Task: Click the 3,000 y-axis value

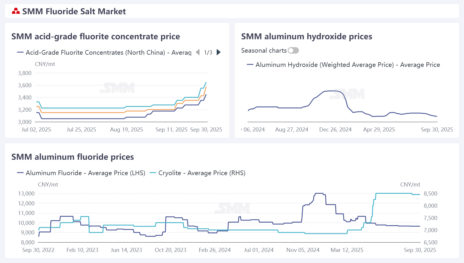Action: (x=25, y=122)
